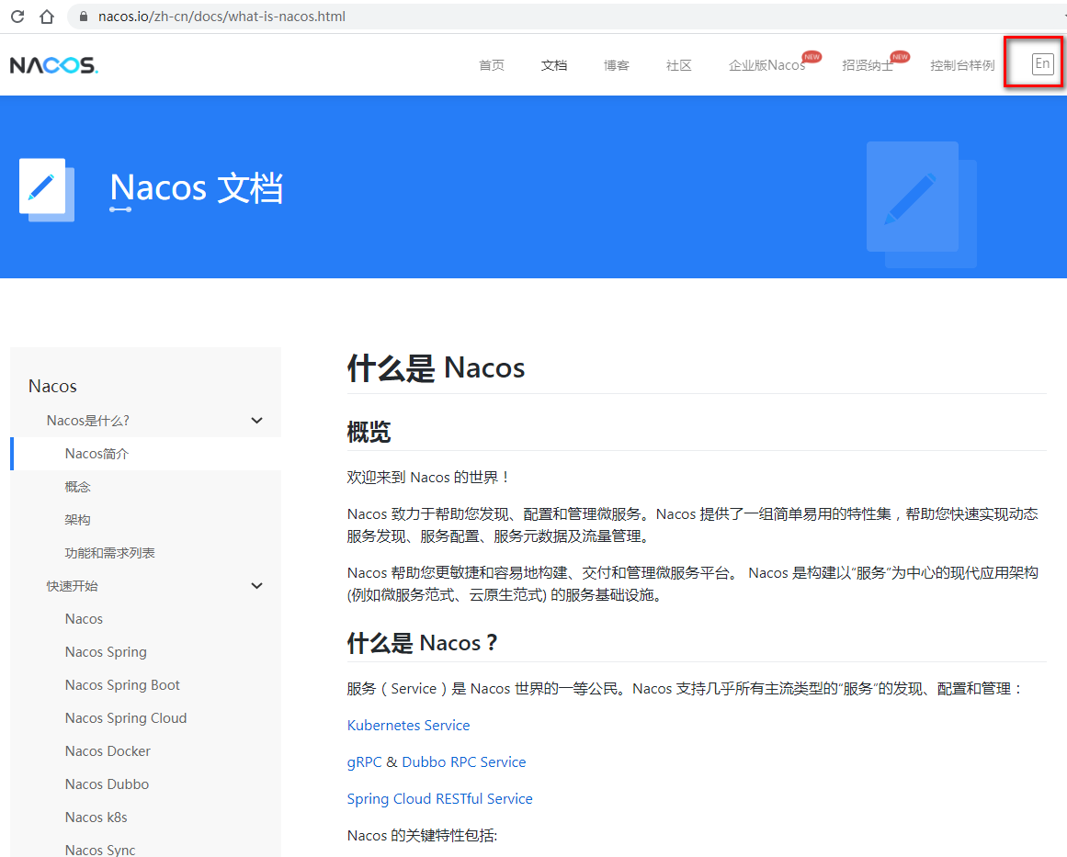Viewport: 1067px width, 857px height.
Task: Collapse the 快速开始 section chevron
Action: point(256,586)
